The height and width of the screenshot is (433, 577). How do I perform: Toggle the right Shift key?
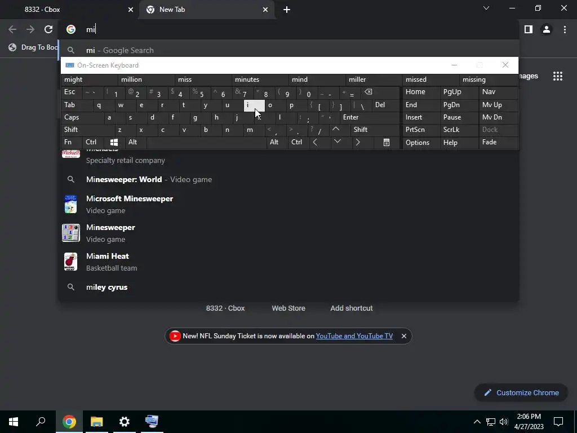[374, 130]
